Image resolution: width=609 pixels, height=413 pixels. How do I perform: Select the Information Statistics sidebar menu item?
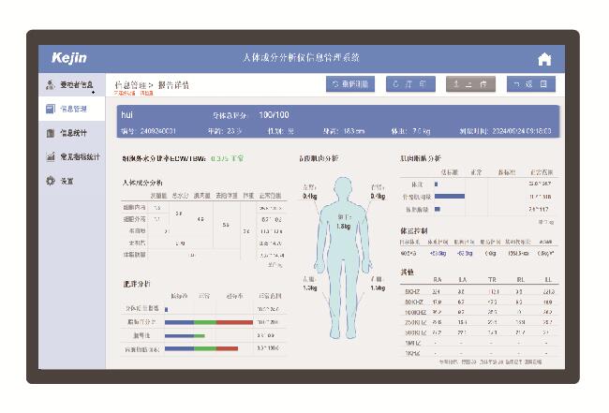click(x=74, y=133)
